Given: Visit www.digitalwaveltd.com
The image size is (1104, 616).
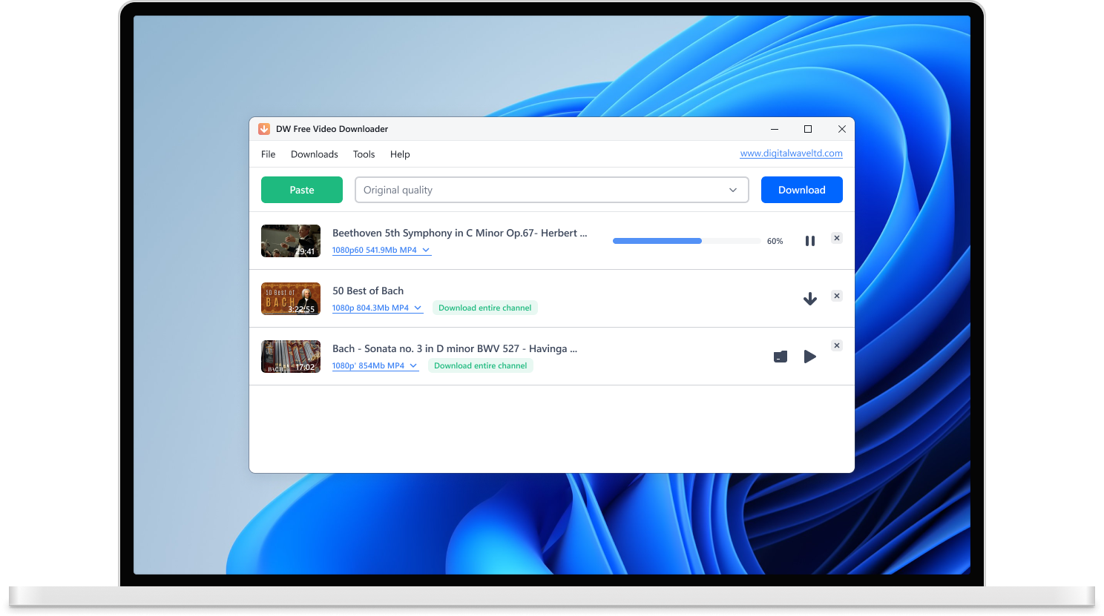Looking at the screenshot, I should click(x=791, y=153).
